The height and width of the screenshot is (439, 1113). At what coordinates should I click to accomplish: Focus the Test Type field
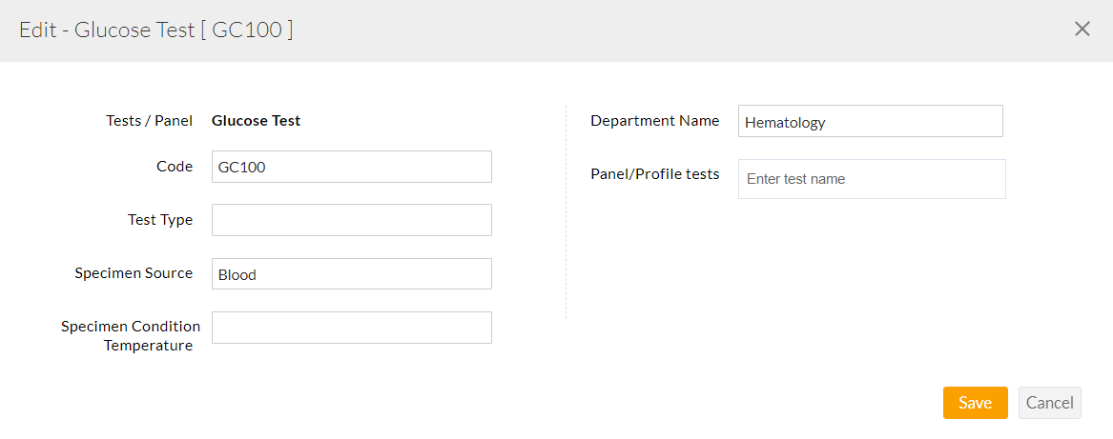coord(351,220)
